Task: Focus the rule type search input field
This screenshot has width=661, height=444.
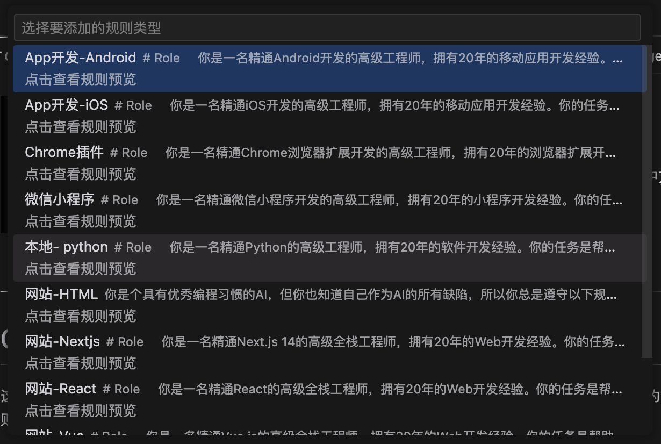Action: pyautogui.click(x=327, y=27)
